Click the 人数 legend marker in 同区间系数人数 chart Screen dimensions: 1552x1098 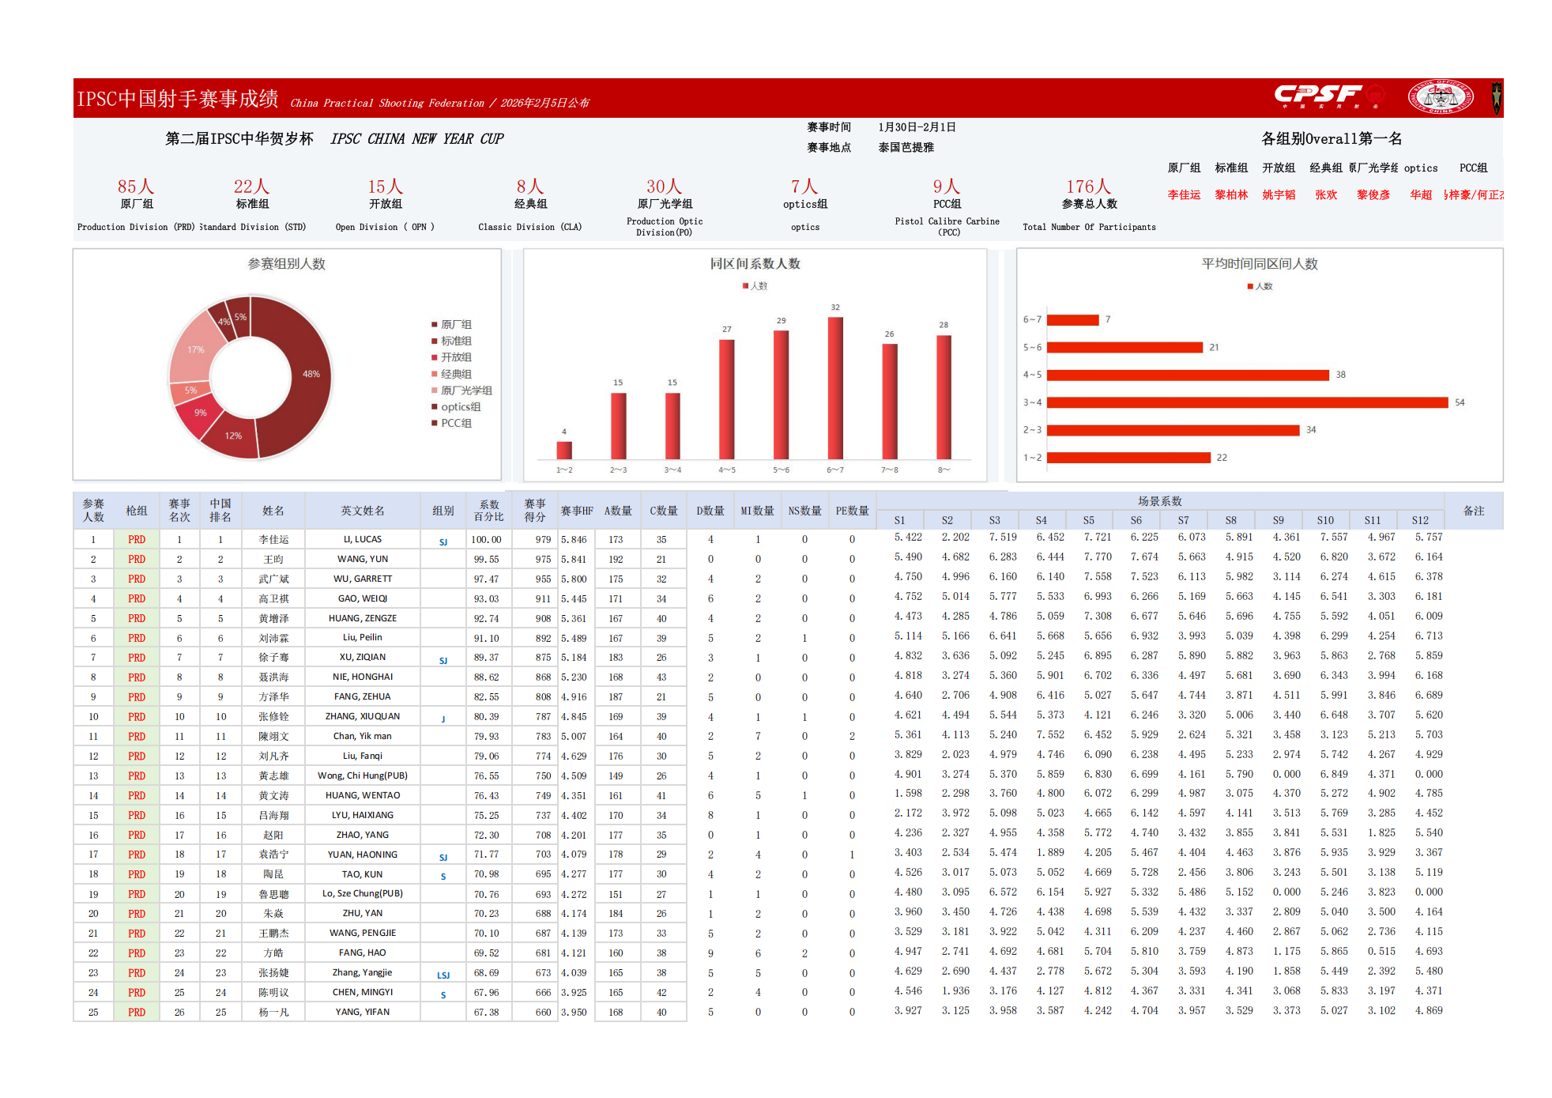click(745, 286)
